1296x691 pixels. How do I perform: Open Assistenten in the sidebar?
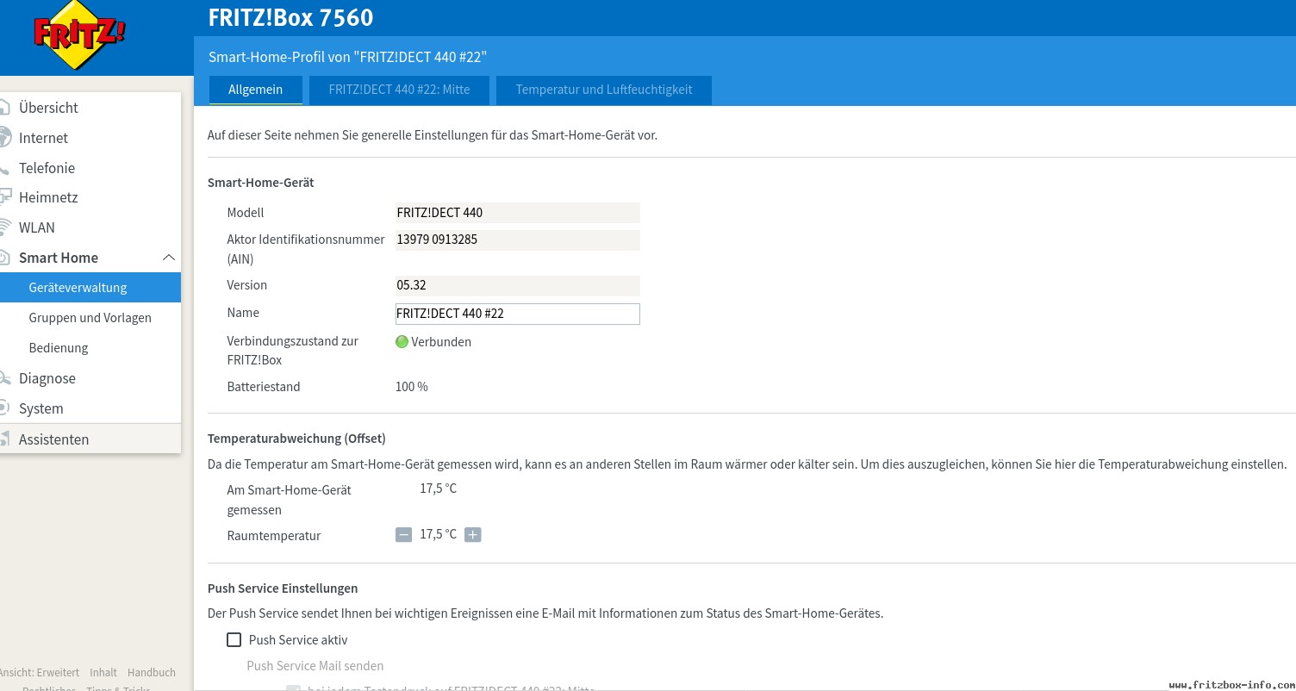point(53,439)
